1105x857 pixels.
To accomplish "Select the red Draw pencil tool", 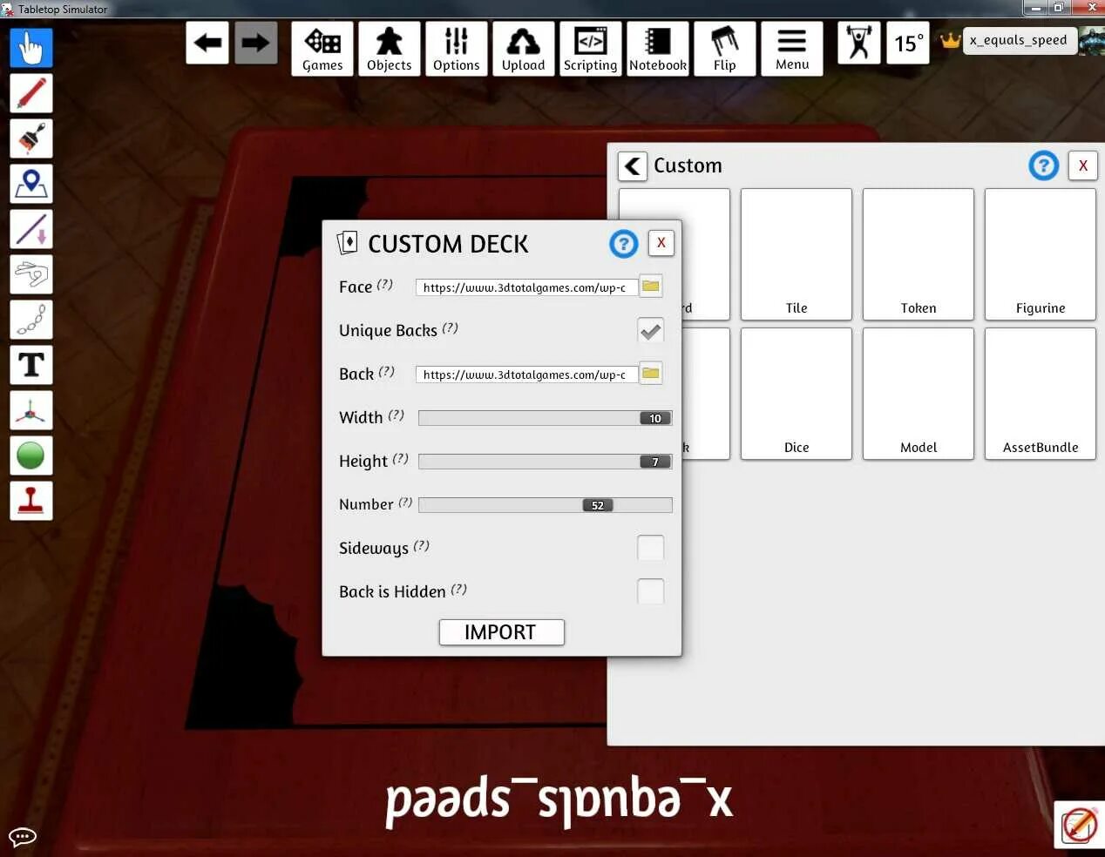I will click(31, 93).
